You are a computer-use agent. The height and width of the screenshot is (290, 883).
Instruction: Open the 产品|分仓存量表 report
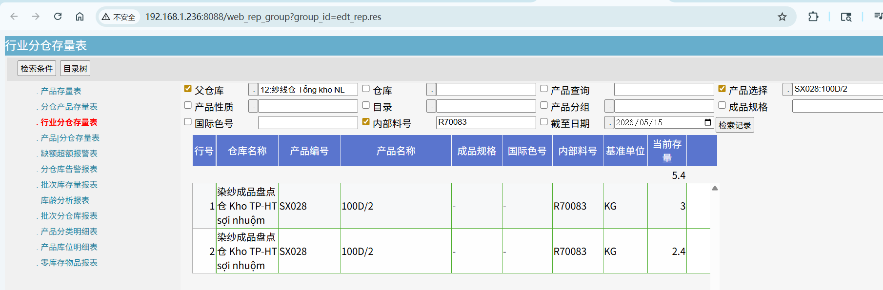pyautogui.click(x=70, y=138)
